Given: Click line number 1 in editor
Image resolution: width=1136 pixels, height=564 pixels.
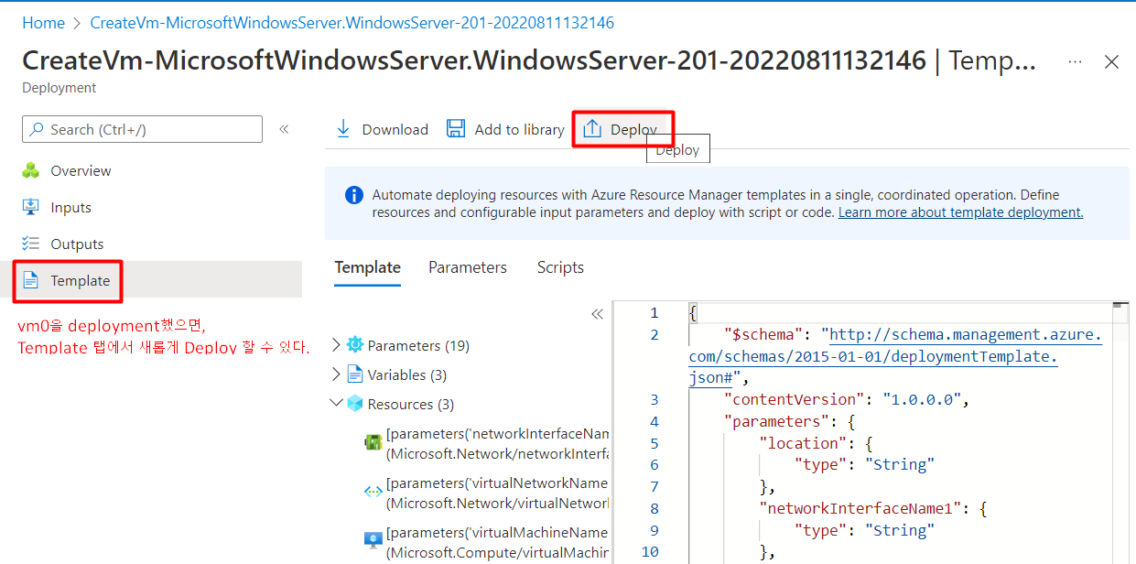Looking at the screenshot, I should click(x=654, y=313).
